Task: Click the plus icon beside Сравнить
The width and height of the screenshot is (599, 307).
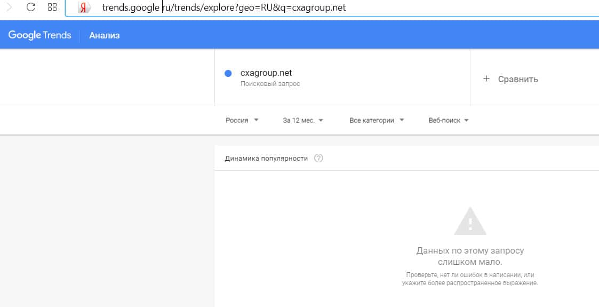Action: [486, 79]
